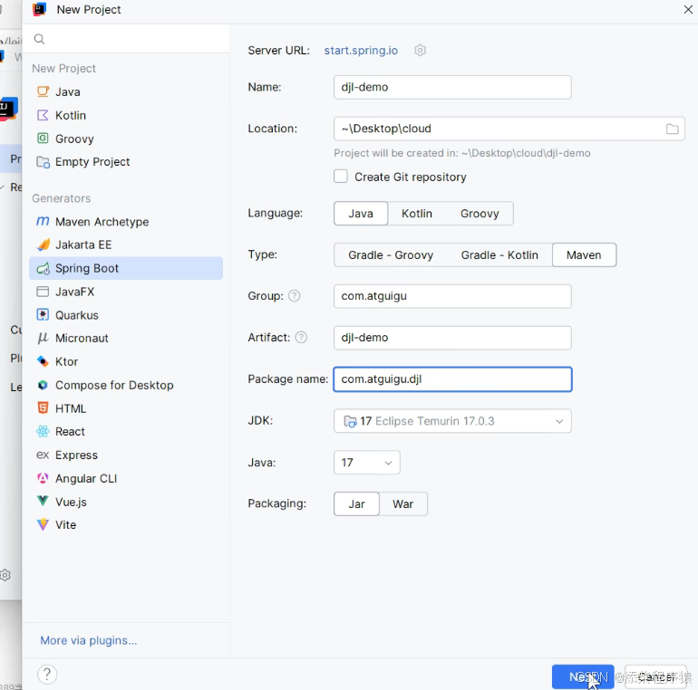This screenshot has height=690, width=698.
Task: Select the Express generator icon
Action: pyautogui.click(x=43, y=455)
